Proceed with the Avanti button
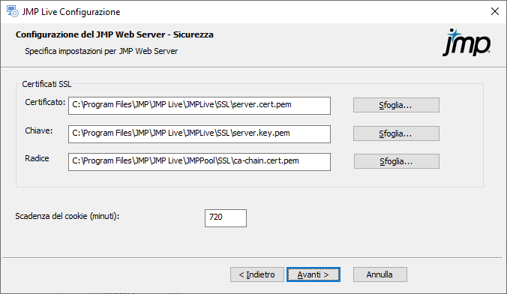The image size is (507, 294). tap(313, 274)
